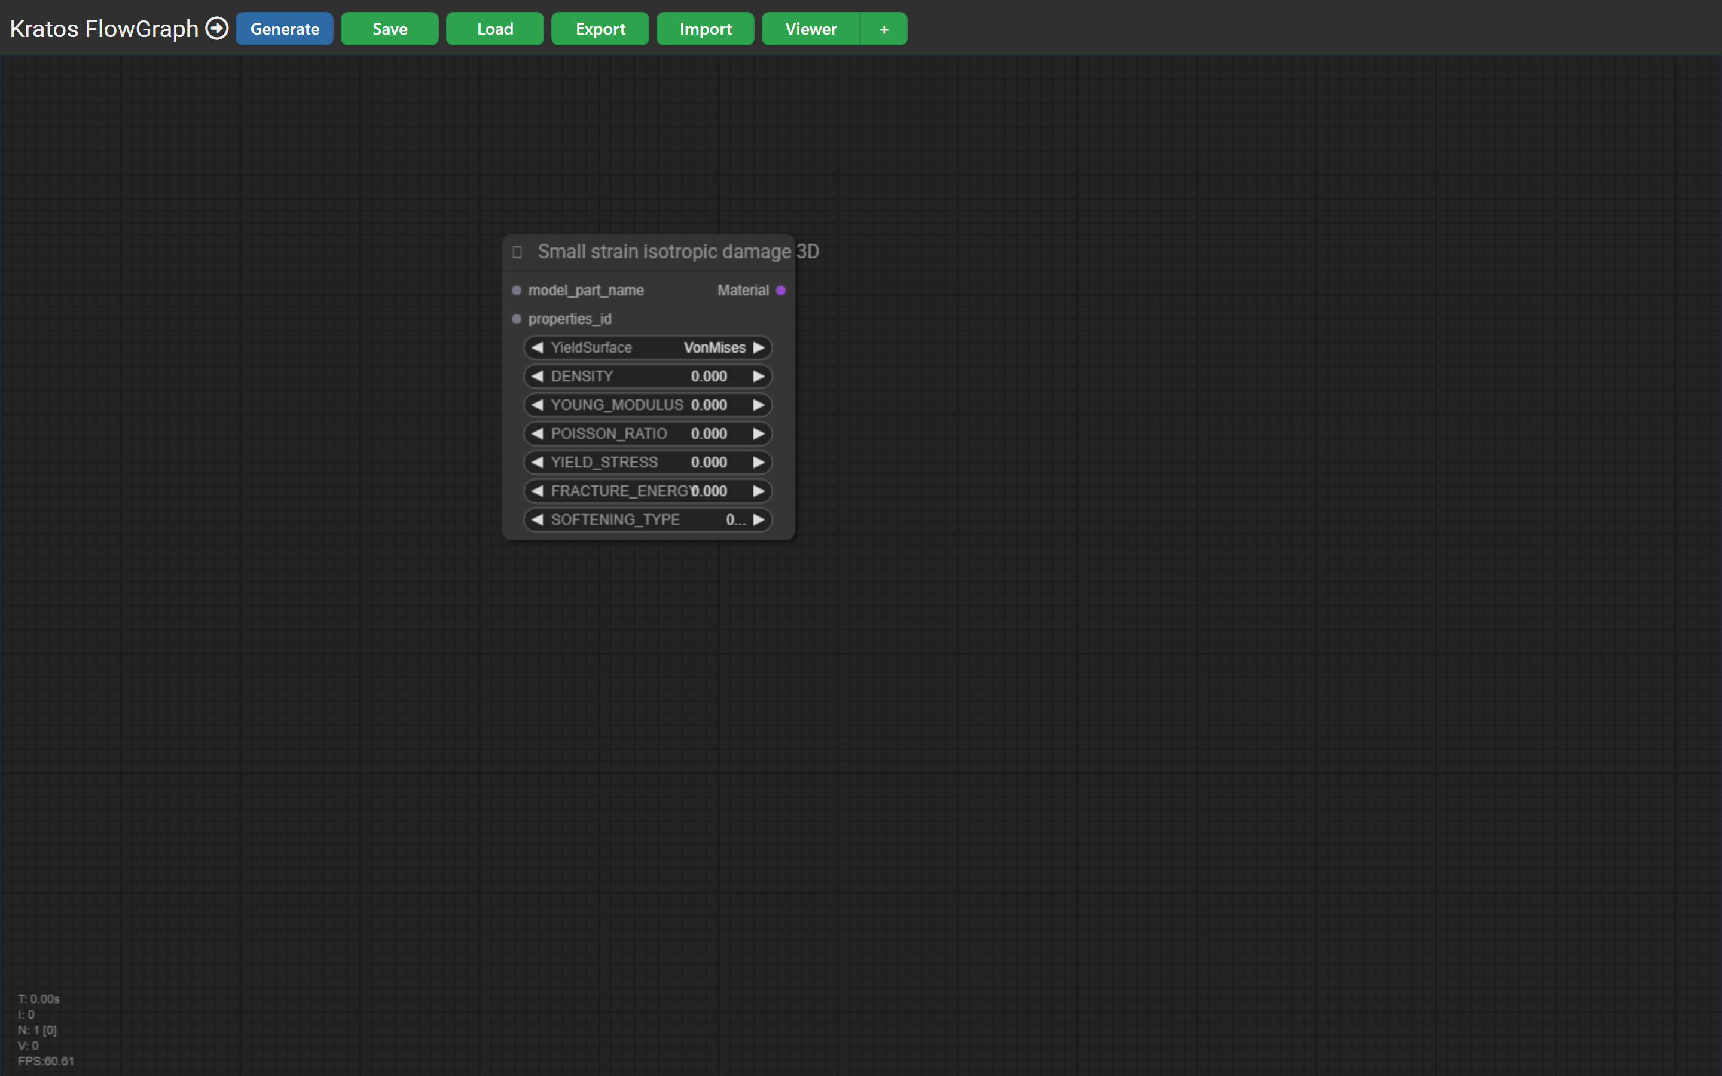
Task: Select next YieldSurface option with right arrow
Action: tap(759, 347)
